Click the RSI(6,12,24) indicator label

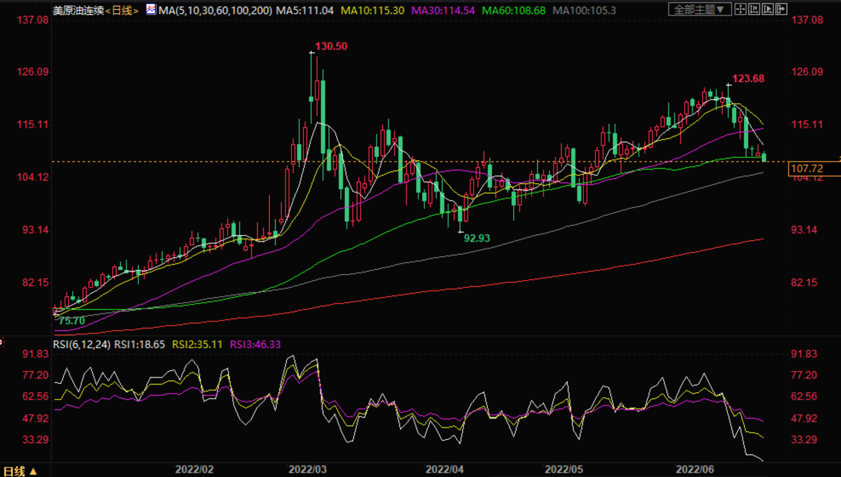pos(82,344)
